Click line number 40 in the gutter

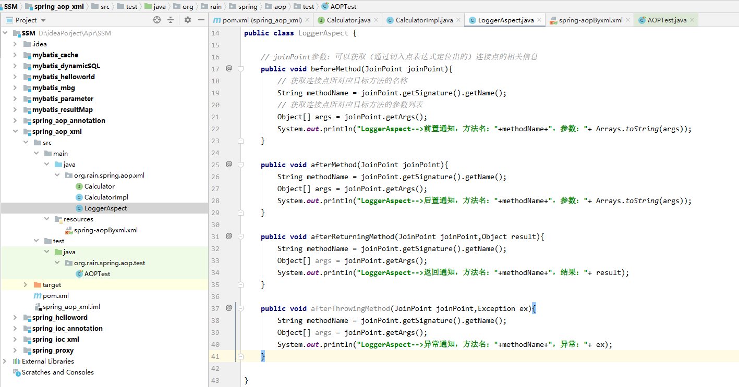(216, 344)
